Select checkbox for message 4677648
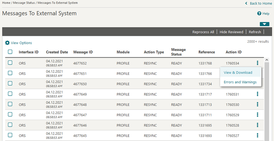 click(10, 104)
